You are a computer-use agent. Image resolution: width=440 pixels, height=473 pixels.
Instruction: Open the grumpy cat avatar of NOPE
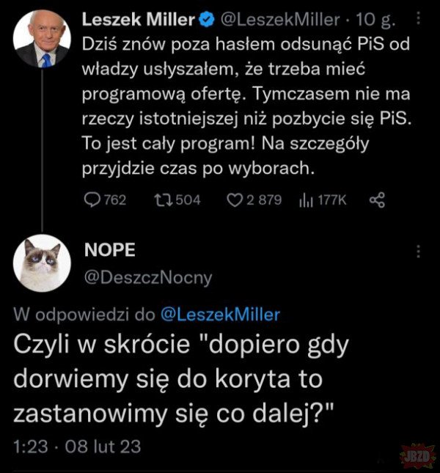tap(42, 264)
